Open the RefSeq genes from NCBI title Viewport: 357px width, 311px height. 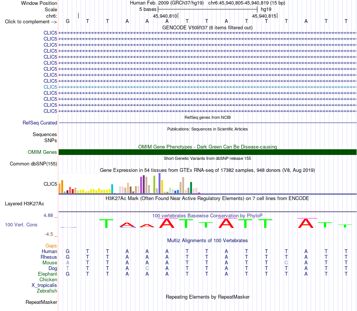[207, 117]
